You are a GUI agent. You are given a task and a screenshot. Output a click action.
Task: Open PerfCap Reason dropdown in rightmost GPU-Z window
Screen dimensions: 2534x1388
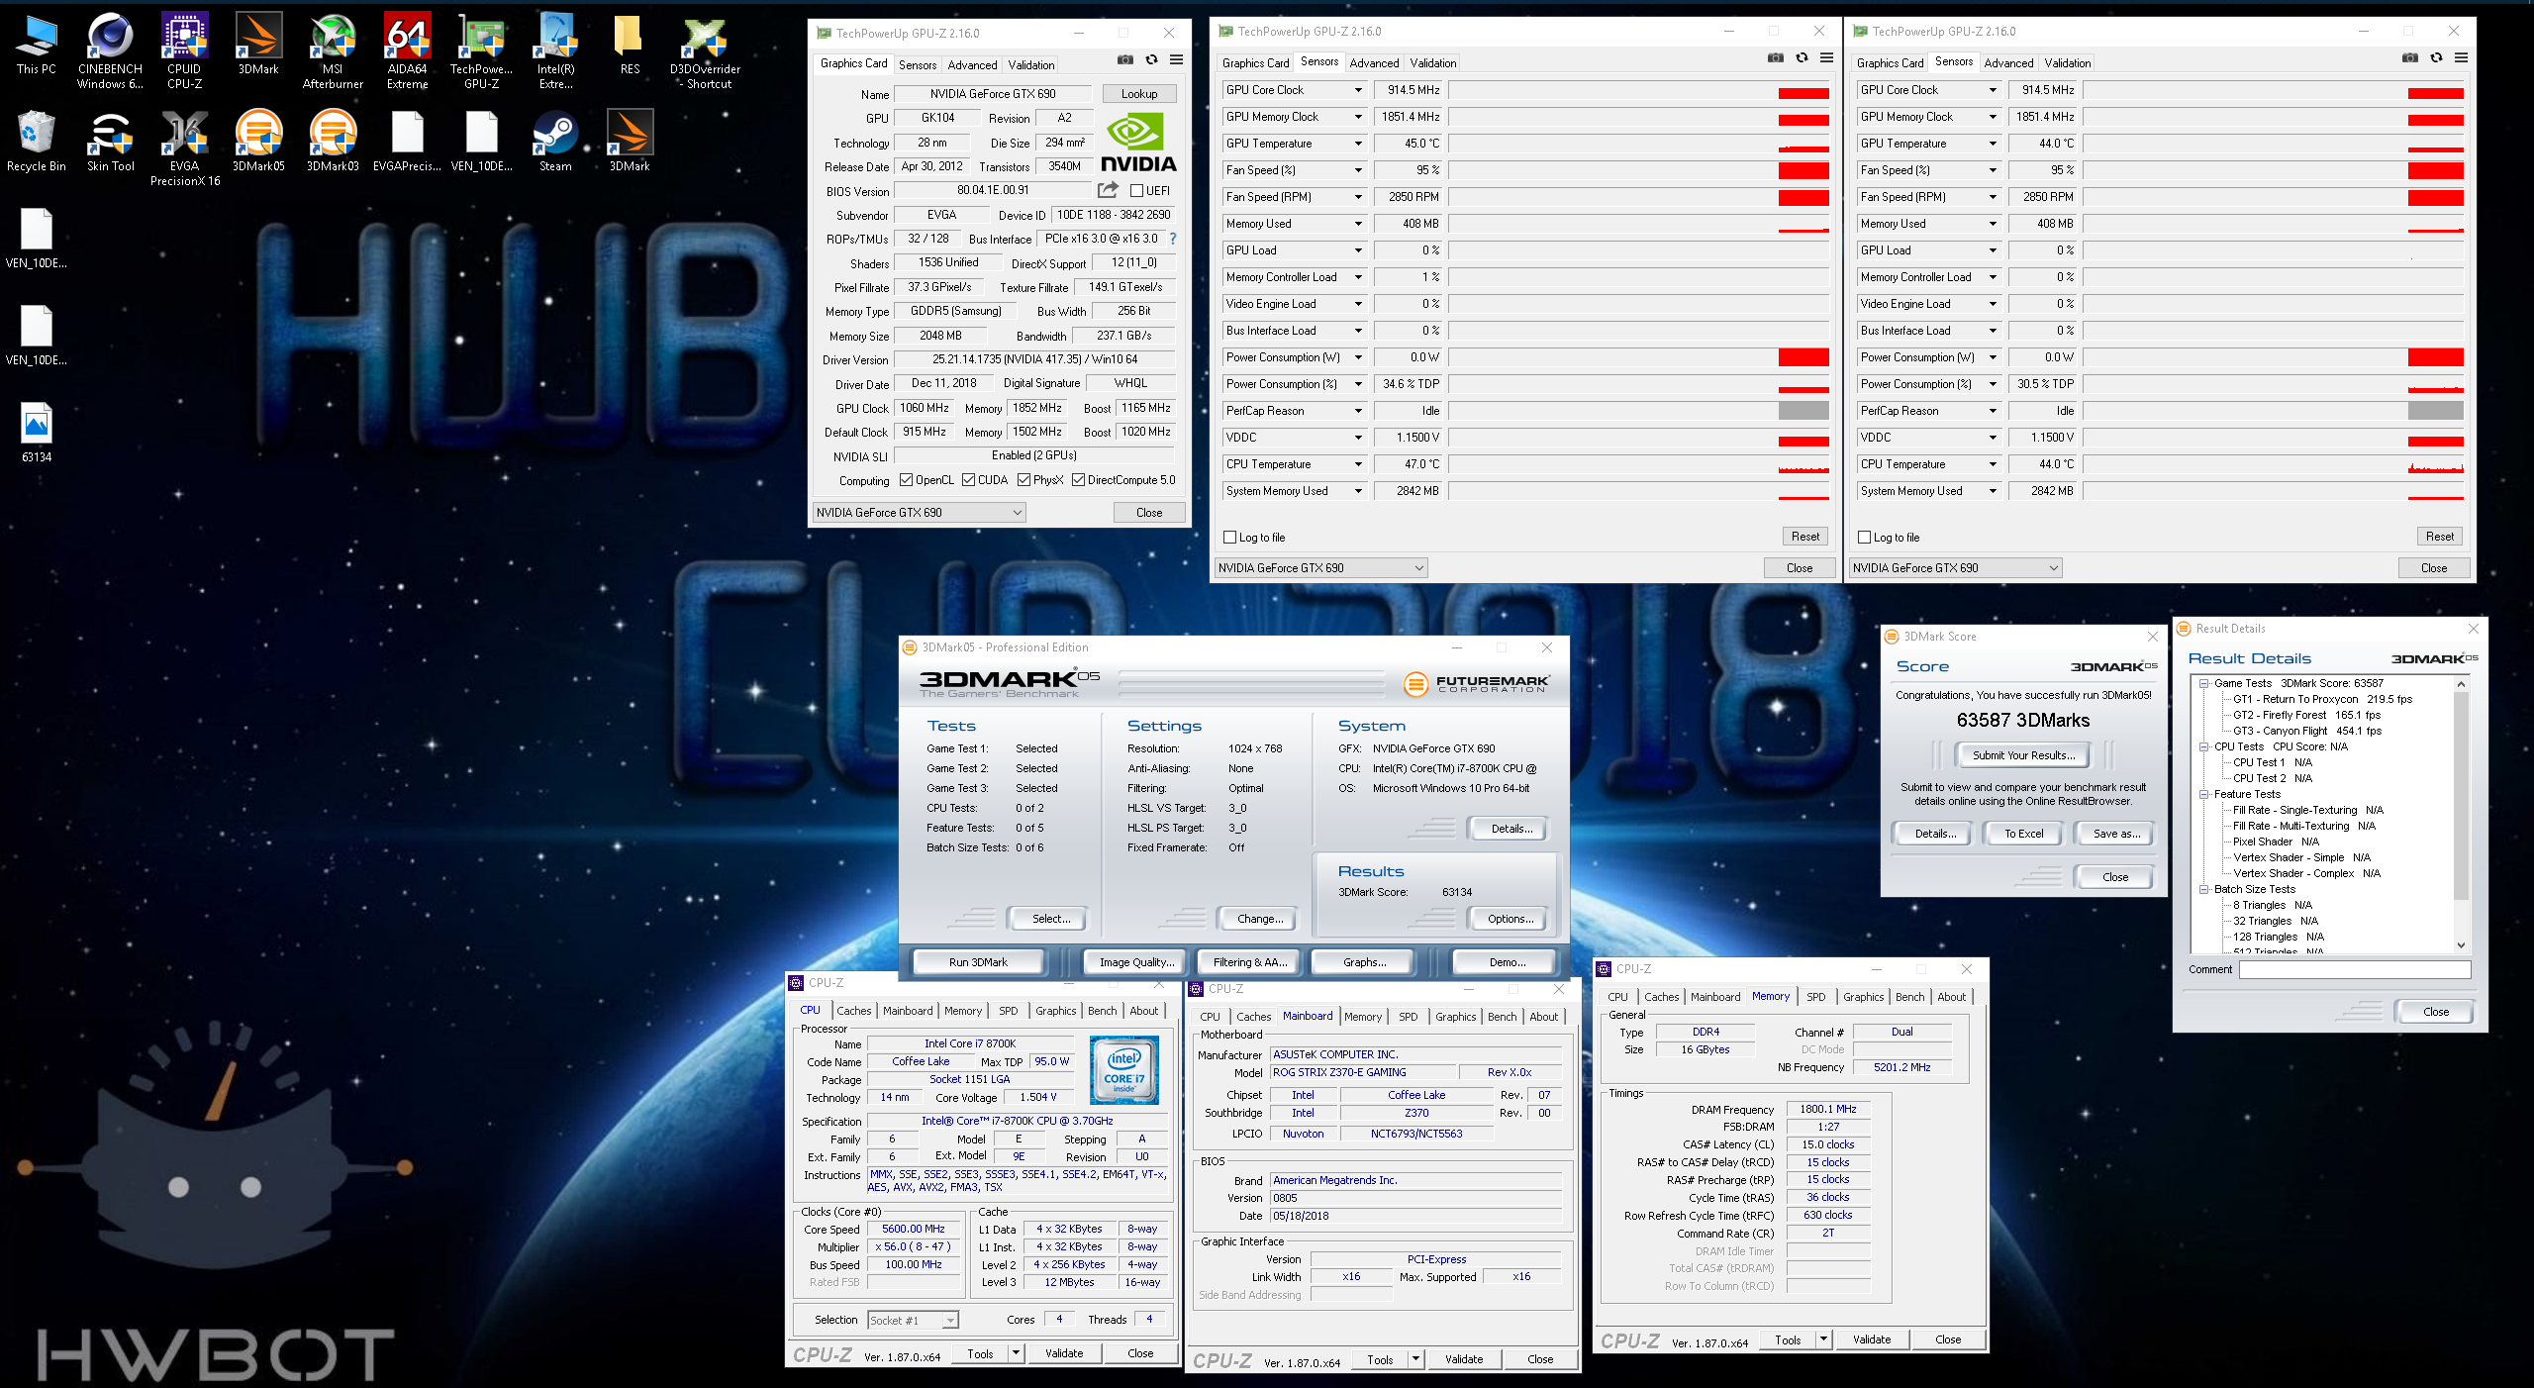[1993, 411]
